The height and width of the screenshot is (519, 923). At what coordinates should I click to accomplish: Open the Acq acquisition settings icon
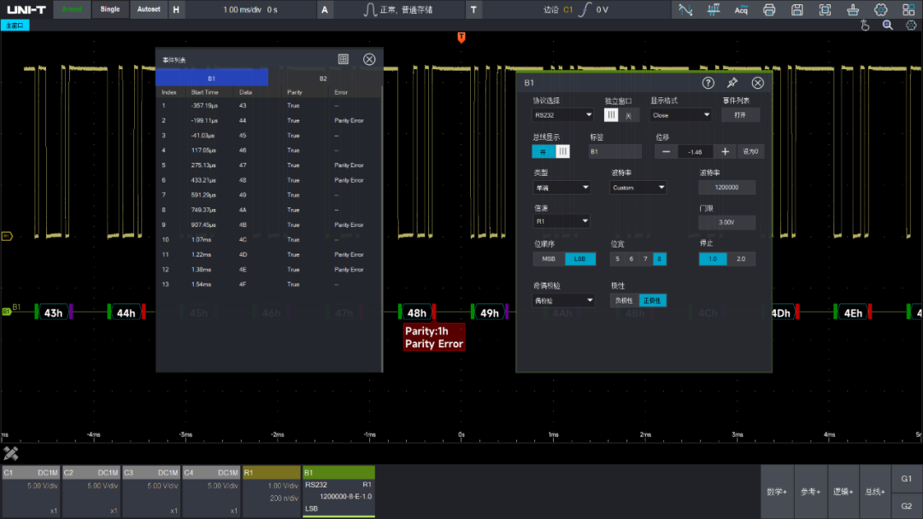coord(741,9)
